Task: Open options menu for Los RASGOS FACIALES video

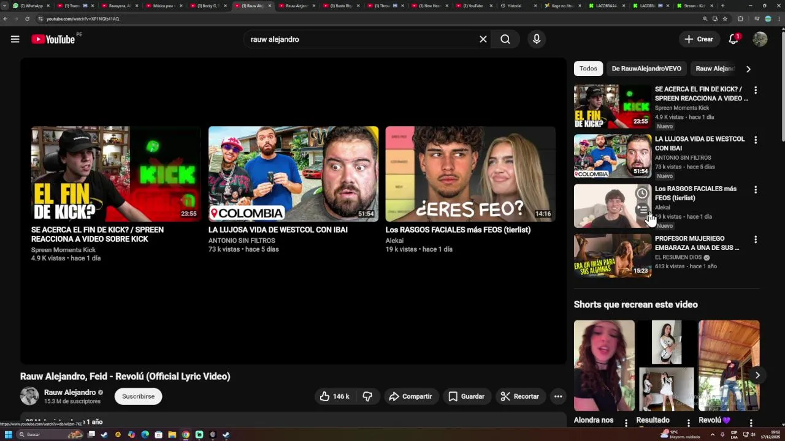Action: 756,190
